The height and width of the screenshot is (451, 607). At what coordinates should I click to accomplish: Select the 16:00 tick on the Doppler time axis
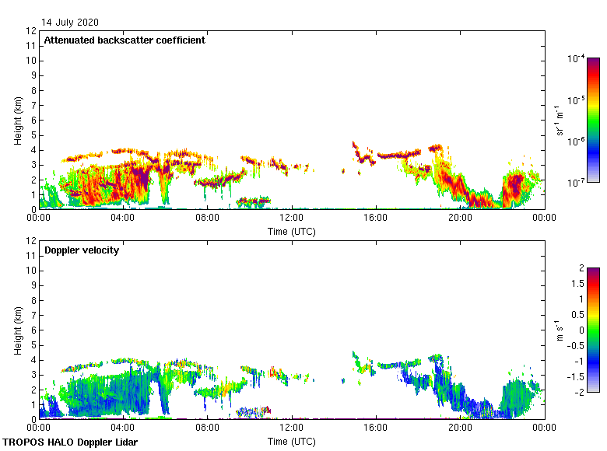(x=376, y=428)
